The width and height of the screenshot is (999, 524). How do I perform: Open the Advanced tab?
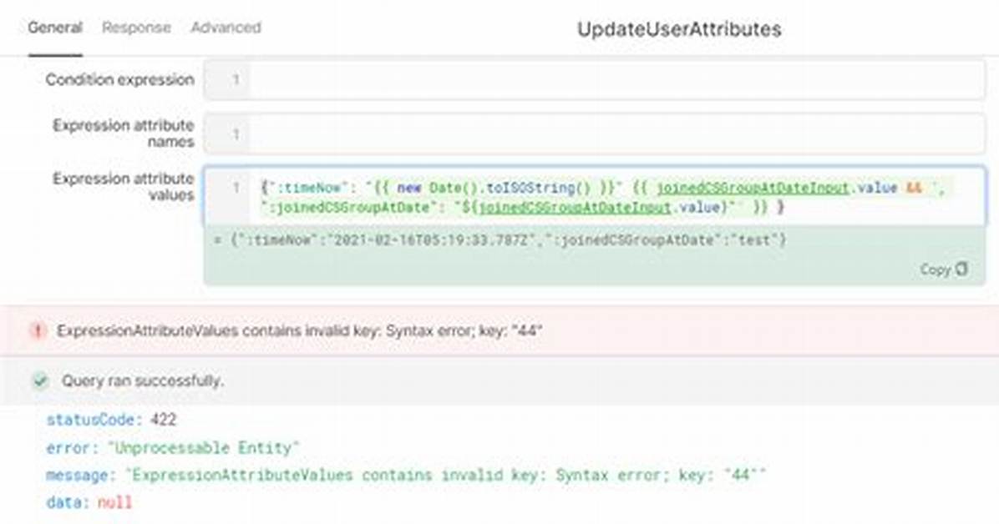tap(226, 28)
